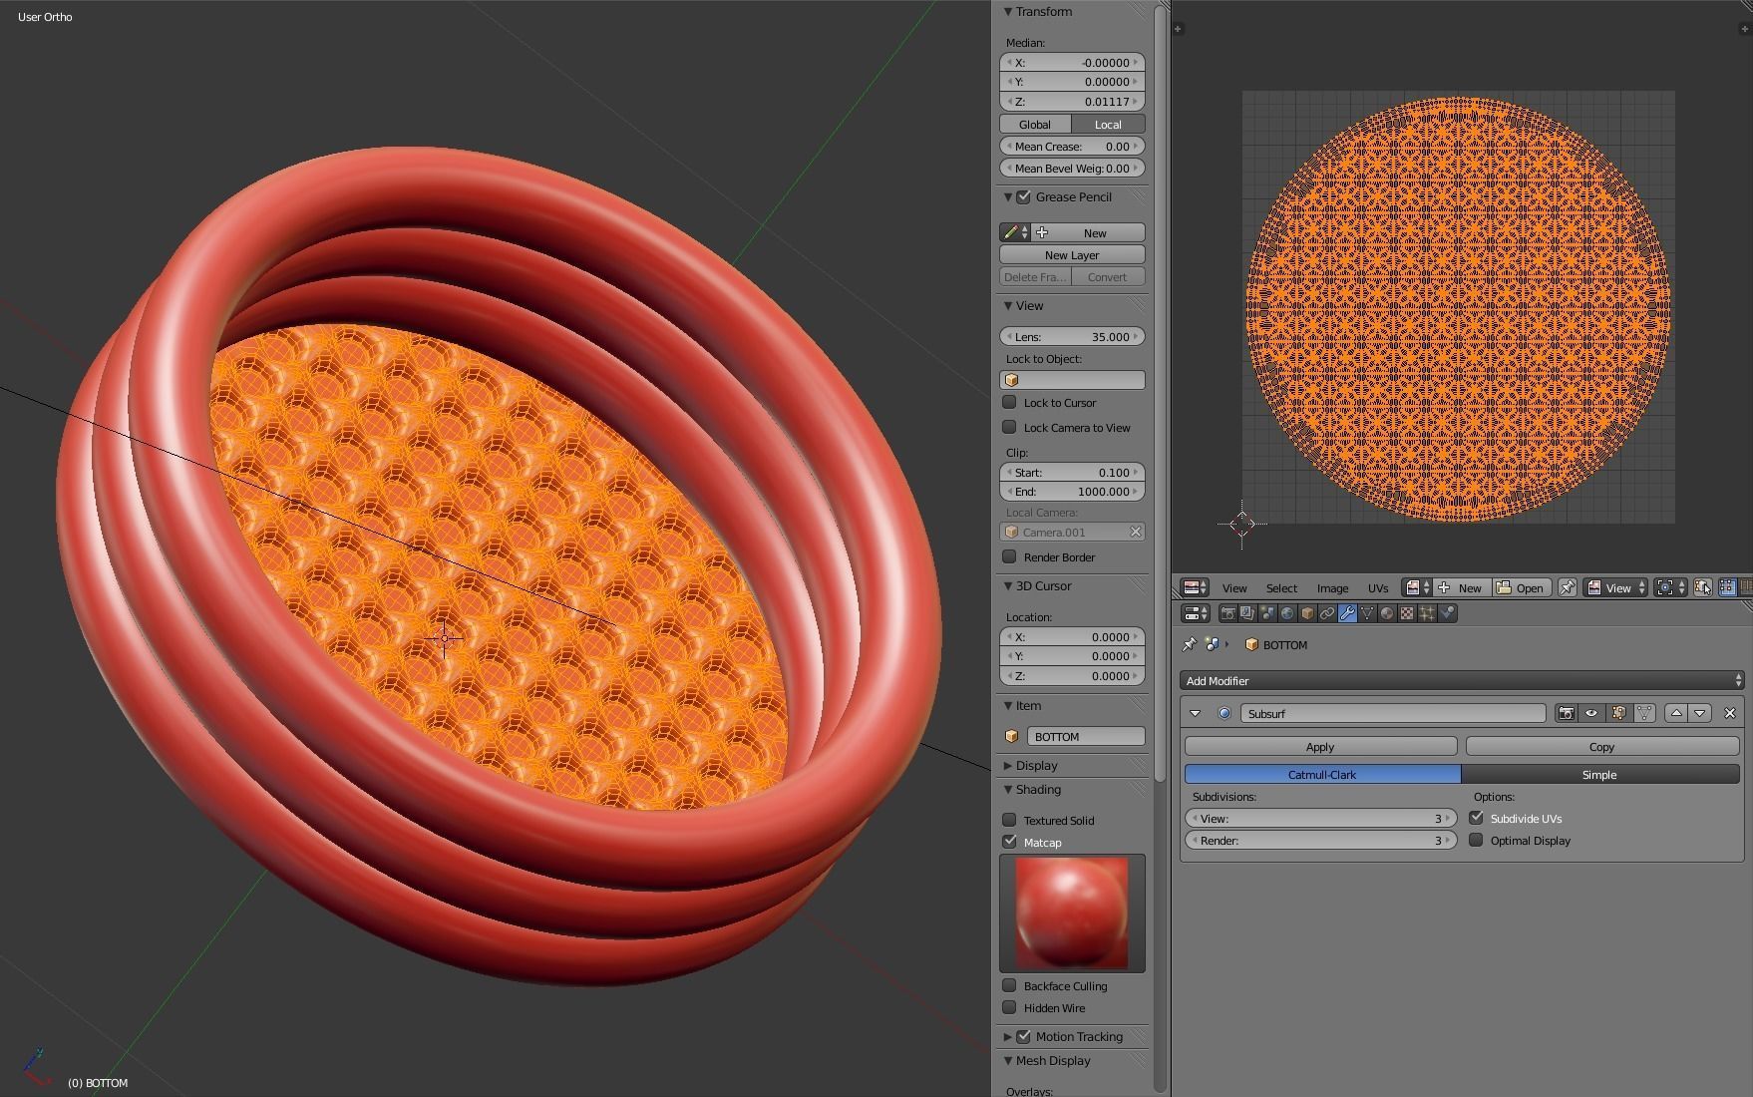Click the Subdivisions View value field

[x=1320, y=818]
